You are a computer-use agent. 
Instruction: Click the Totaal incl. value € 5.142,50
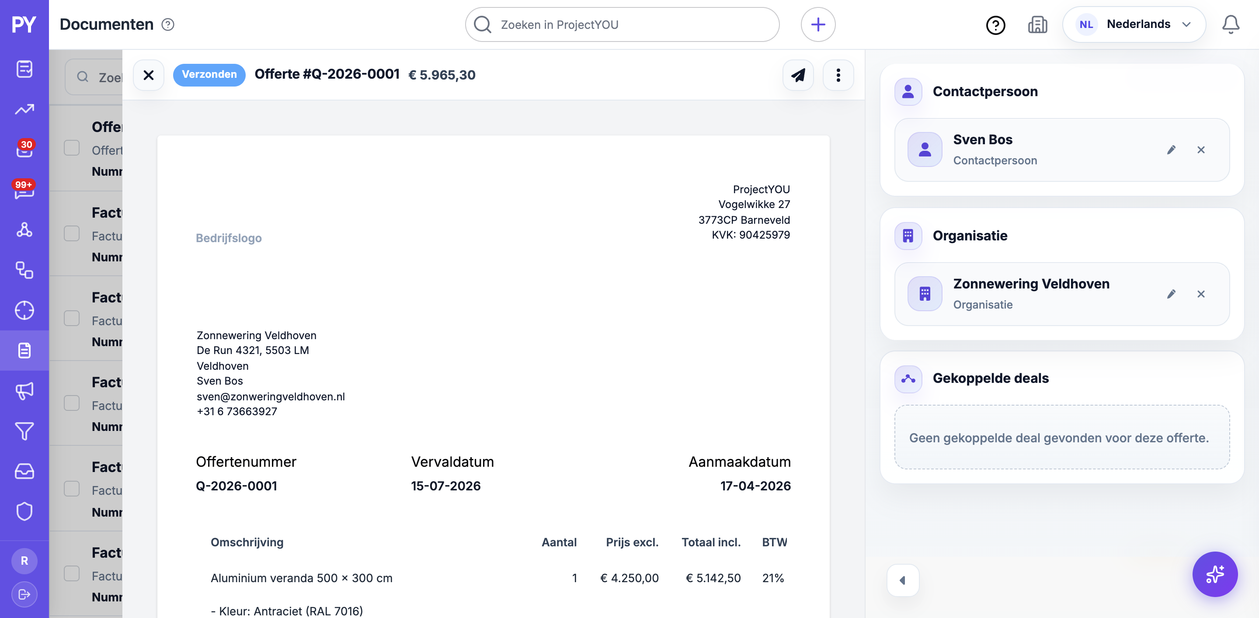[x=713, y=578]
